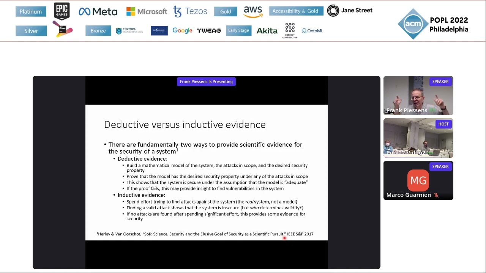Click the Akita sponsor logo
Viewport: 486px width, 273px height.
pyautogui.click(x=267, y=31)
